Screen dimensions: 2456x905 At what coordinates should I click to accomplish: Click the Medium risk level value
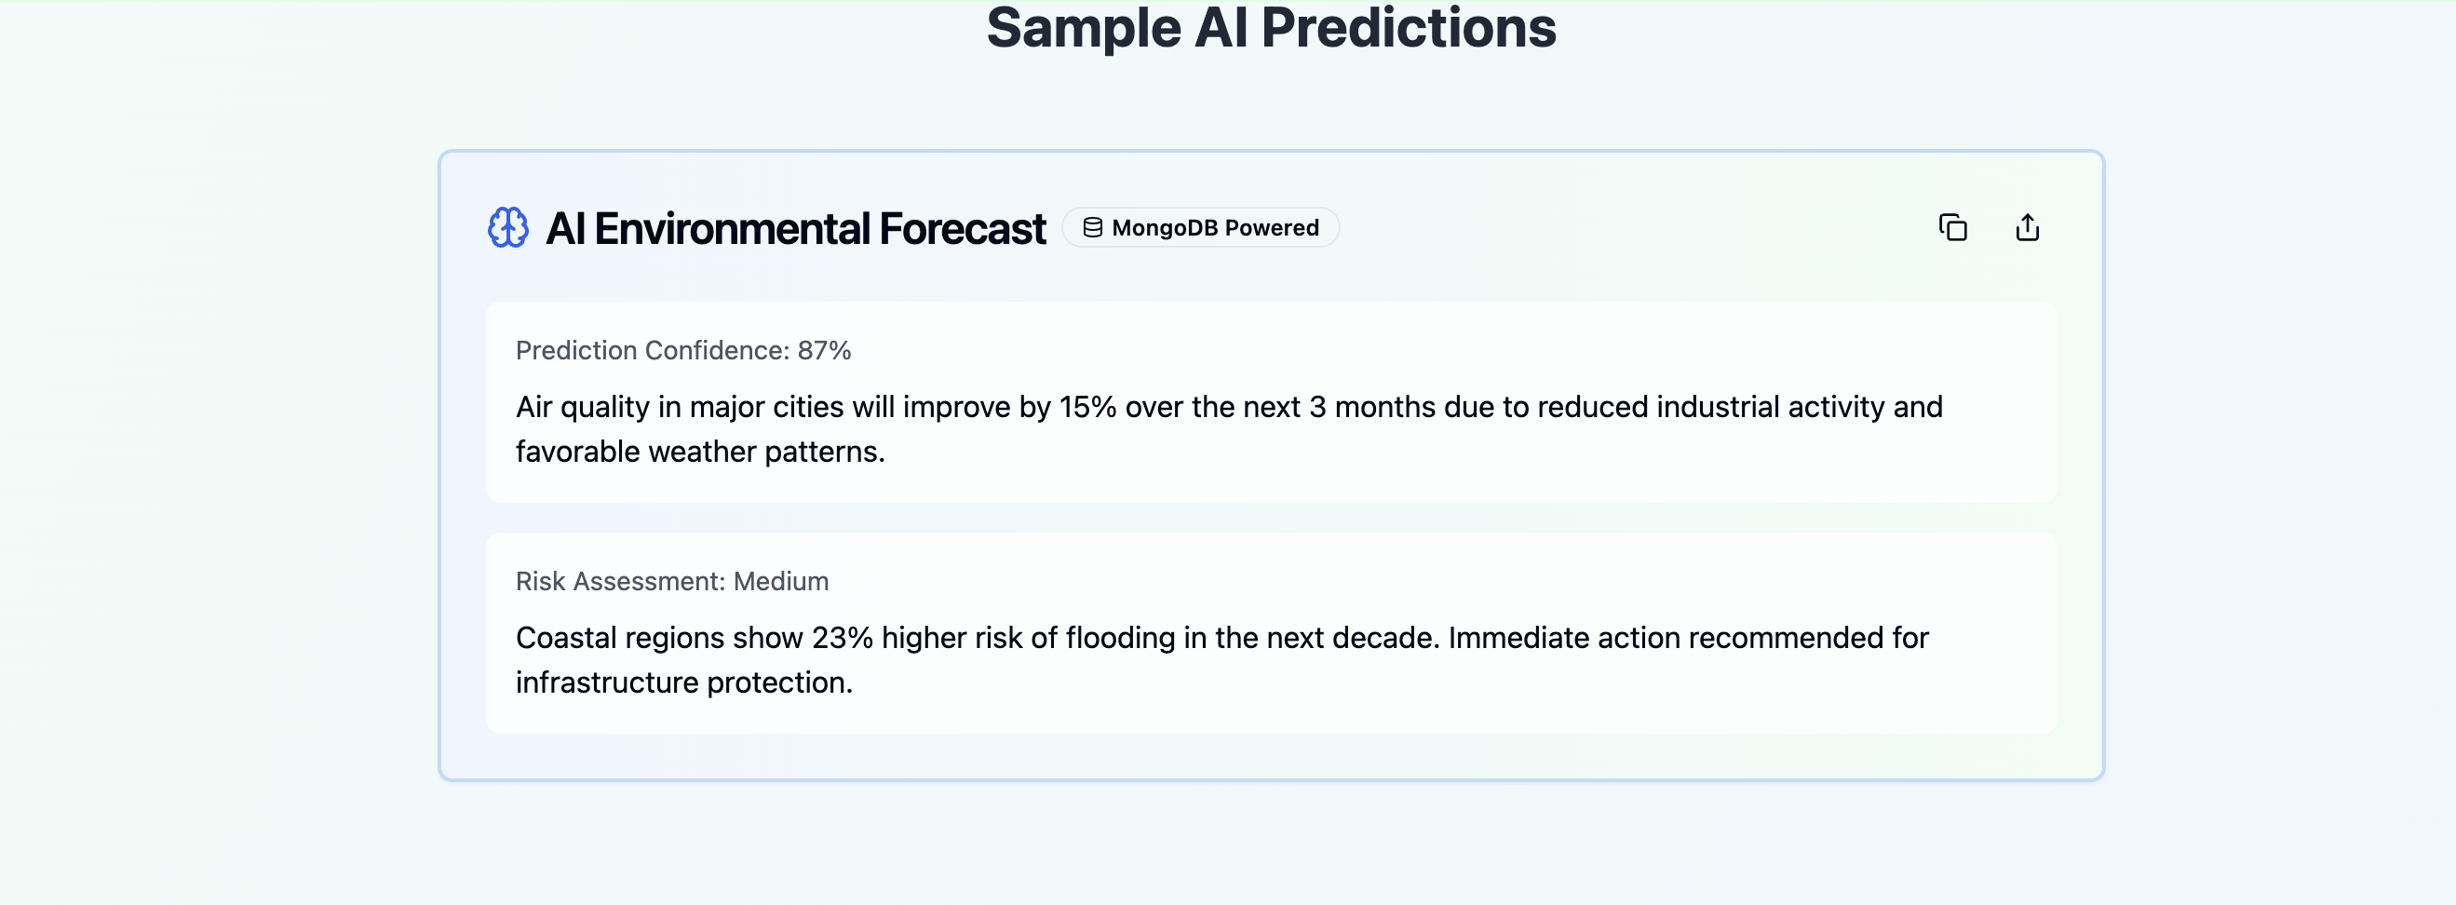781,582
